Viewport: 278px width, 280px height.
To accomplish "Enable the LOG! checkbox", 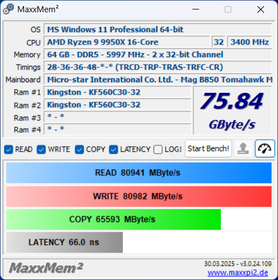I will tap(158, 150).
